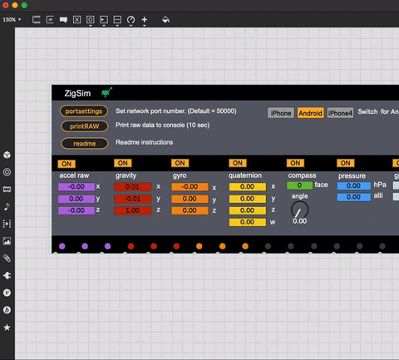Select the iPhone device mode
Viewport: 399px width, 360px height.
(281, 113)
